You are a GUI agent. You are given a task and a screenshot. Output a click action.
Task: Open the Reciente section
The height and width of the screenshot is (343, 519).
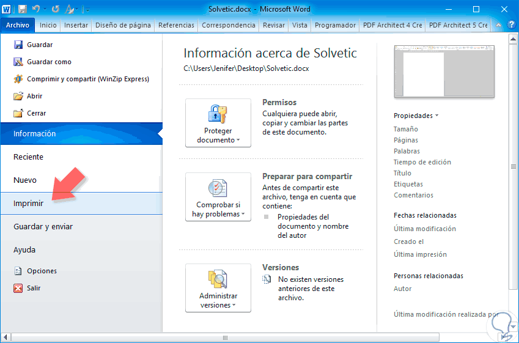point(81,157)
